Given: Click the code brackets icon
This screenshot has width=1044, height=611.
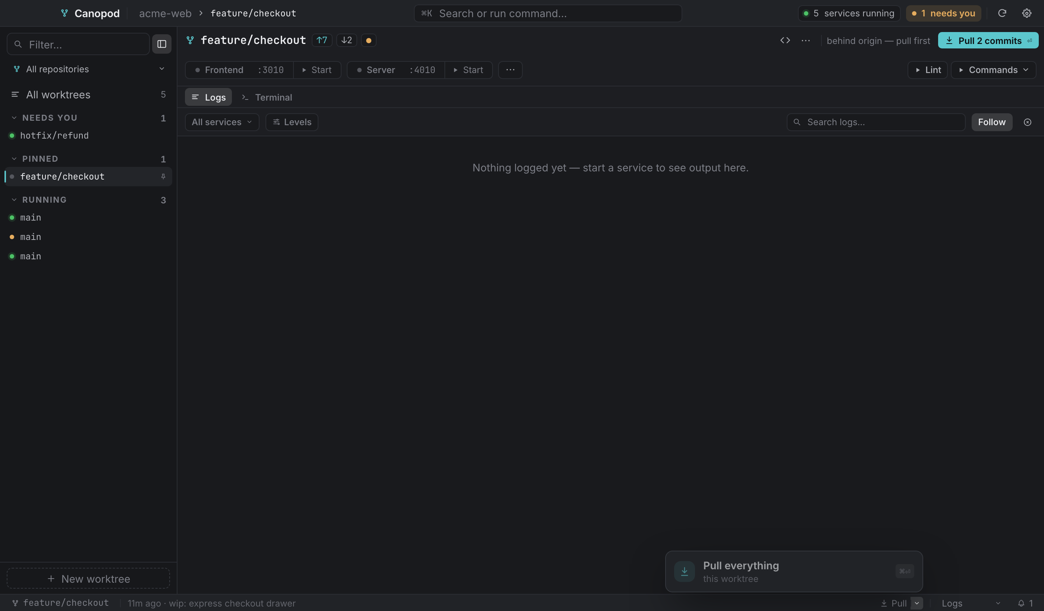Looking at the screenshot, I should pyautogui.click(x=785, y=41).
